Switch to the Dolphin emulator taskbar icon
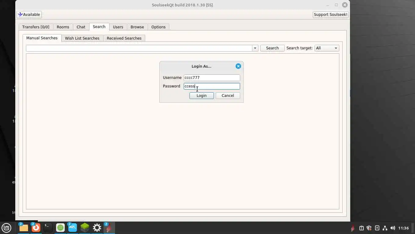This screenshot has width=415, height=234. pos(72,228)
